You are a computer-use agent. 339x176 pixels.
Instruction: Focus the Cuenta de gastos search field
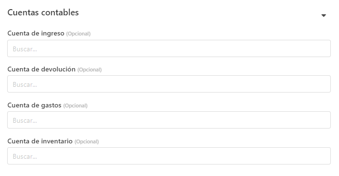coord(169,120)
